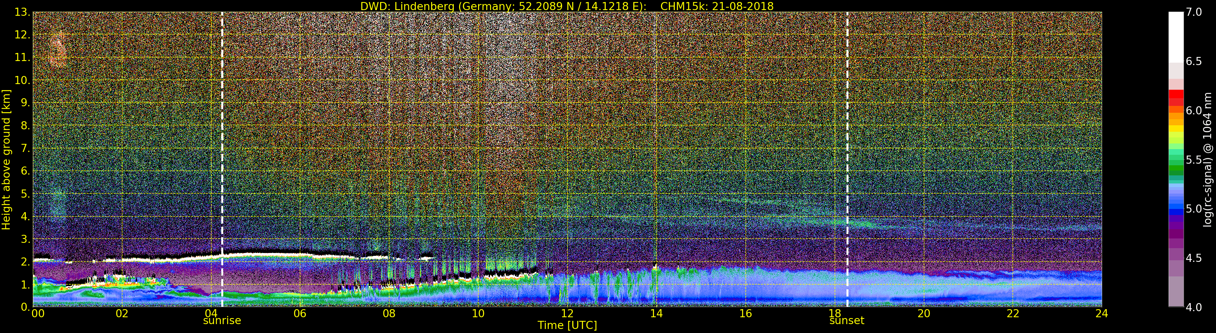Click the '4.' height axis tick label

[26, 216]
